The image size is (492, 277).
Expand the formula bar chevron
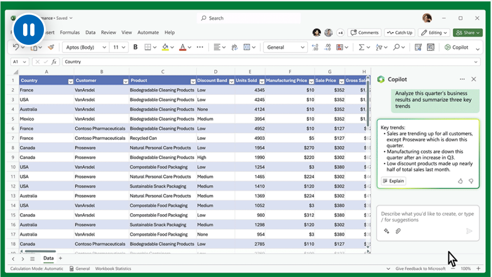click(x=476, y=62)
